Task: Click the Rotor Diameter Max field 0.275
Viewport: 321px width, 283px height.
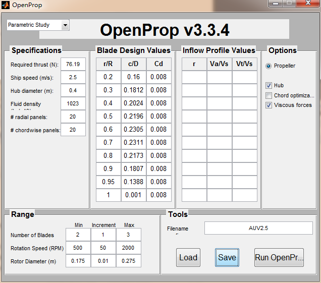Action: 129,261
